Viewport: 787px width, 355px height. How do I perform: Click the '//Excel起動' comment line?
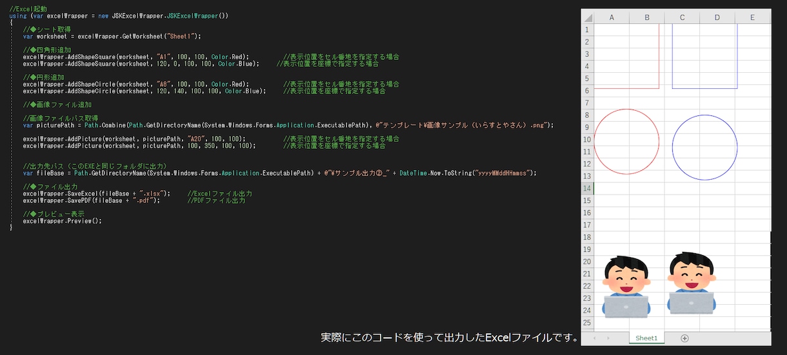[x=28, y=9]
